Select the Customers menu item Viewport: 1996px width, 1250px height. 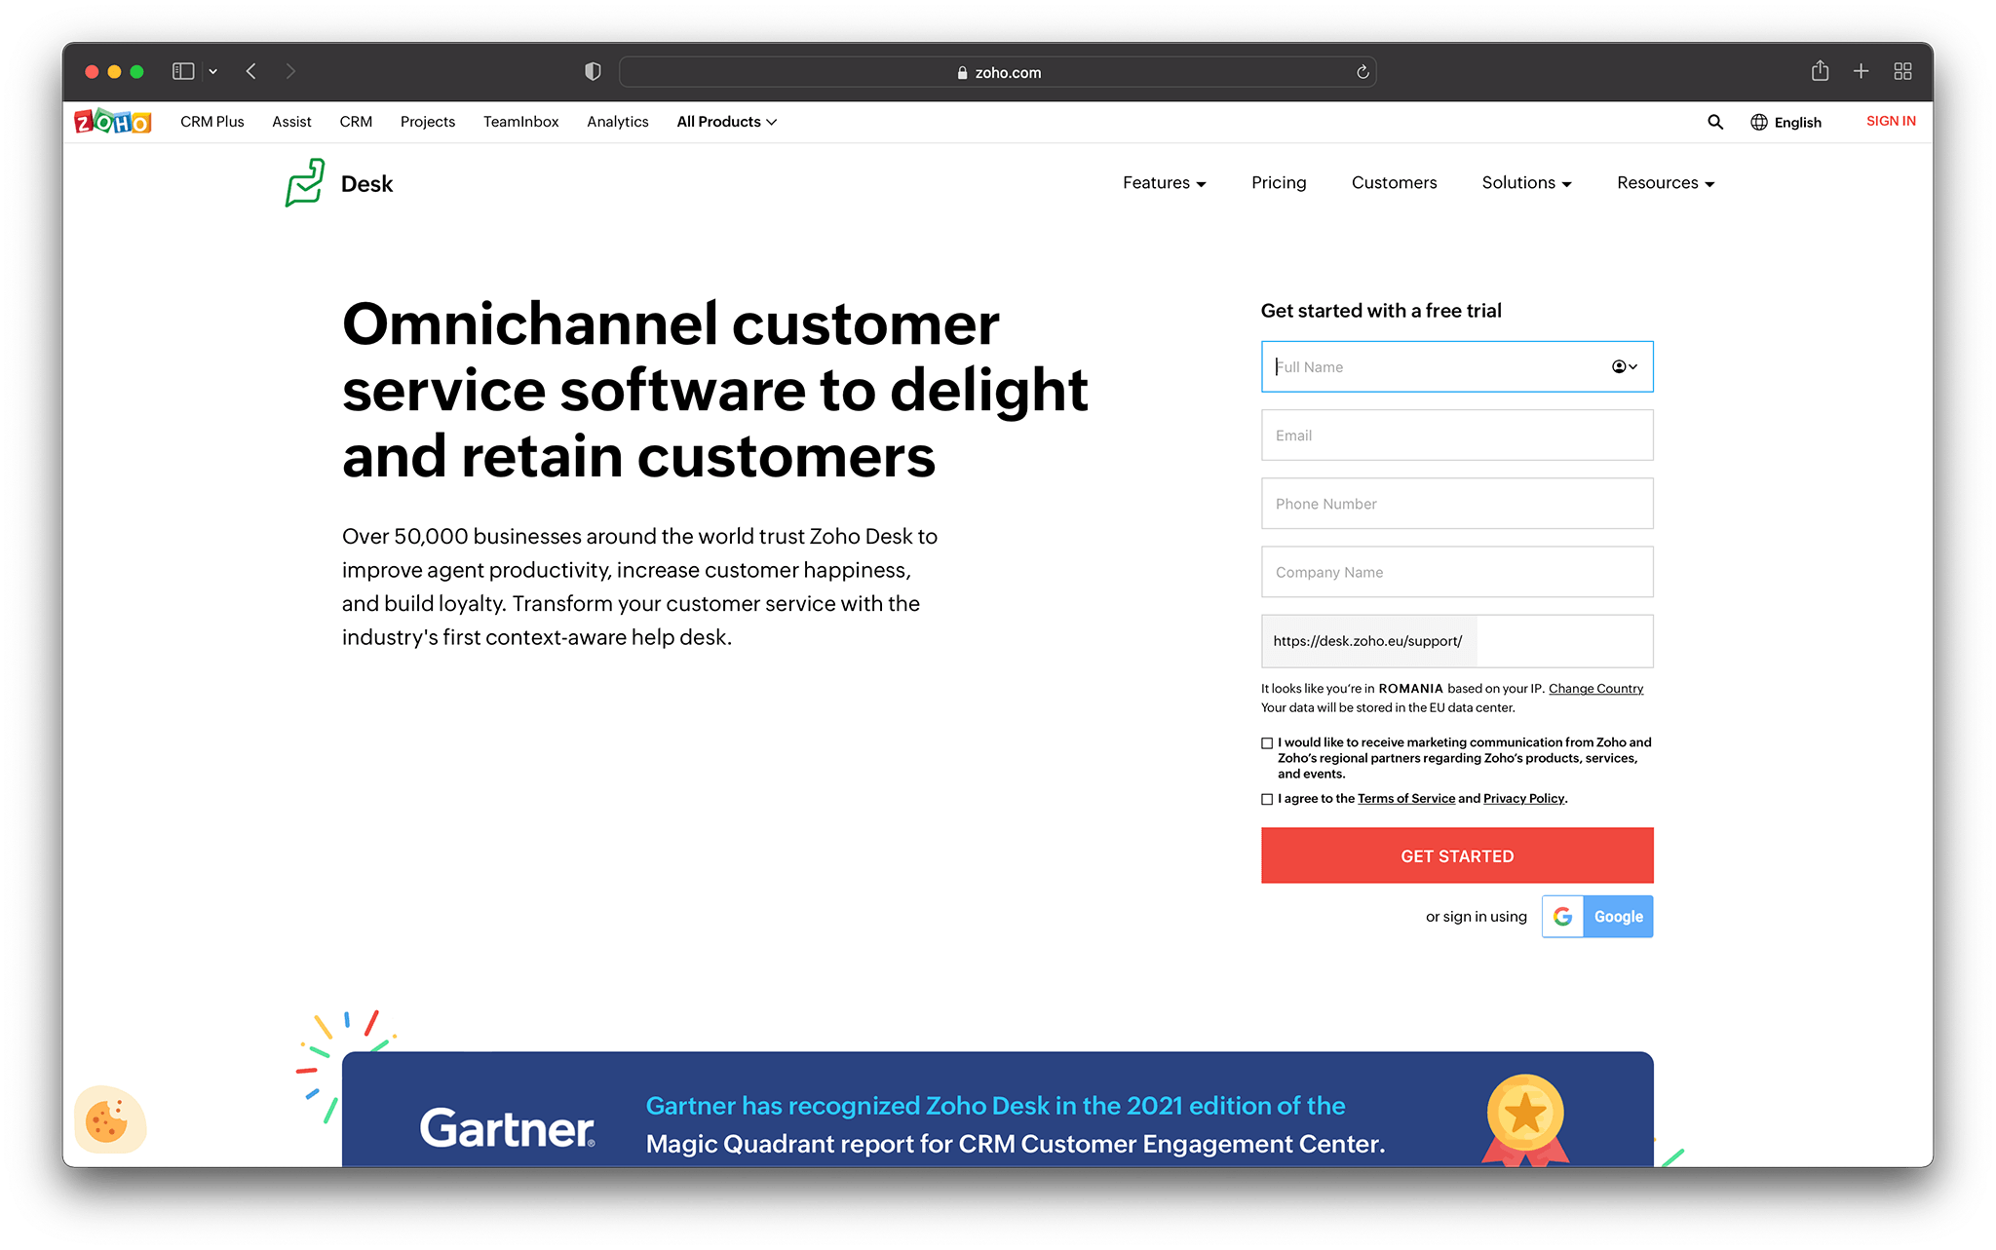coord(1394,183)
